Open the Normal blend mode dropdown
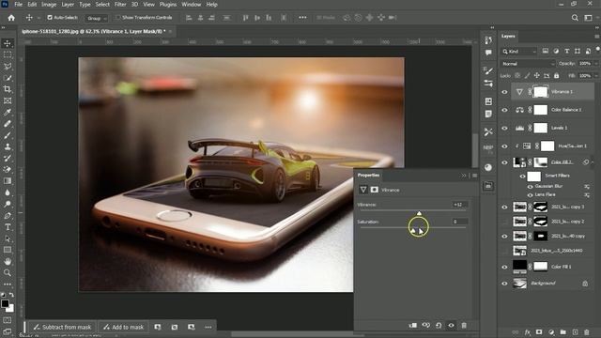This screenshot has width=601, height=338. [x=528, y=64]
